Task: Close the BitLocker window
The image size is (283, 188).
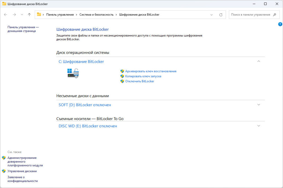Action: (x=277, y=4)
